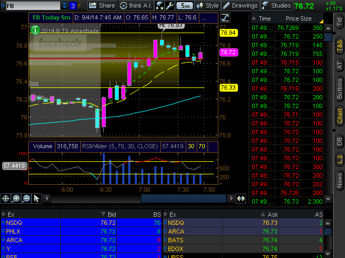
Task: Select the pointer cursor tool
Action: [x=36, y=199]
